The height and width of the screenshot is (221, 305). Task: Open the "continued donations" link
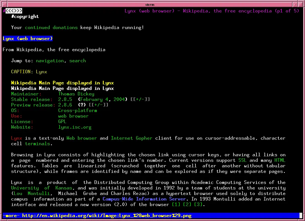point(51,27)
